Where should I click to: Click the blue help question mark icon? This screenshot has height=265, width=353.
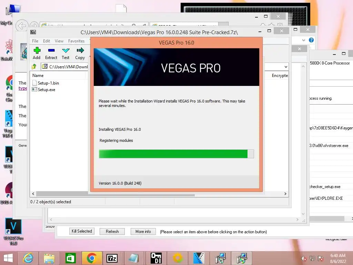[x=311, y=40]
